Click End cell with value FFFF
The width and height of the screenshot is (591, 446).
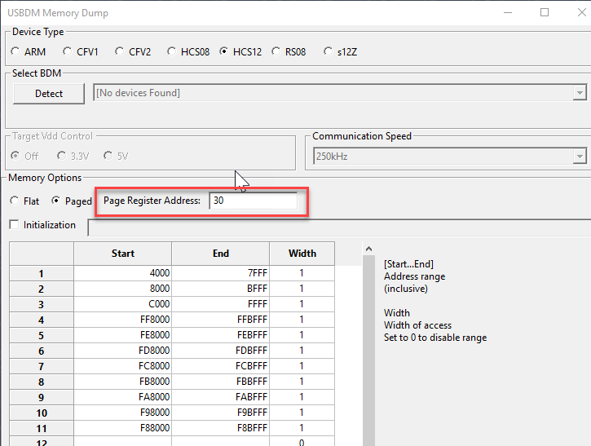[220, 304]
